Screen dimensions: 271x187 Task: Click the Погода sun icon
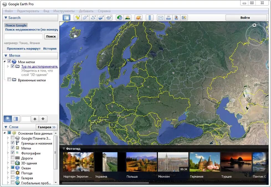[x=17, y=173]
